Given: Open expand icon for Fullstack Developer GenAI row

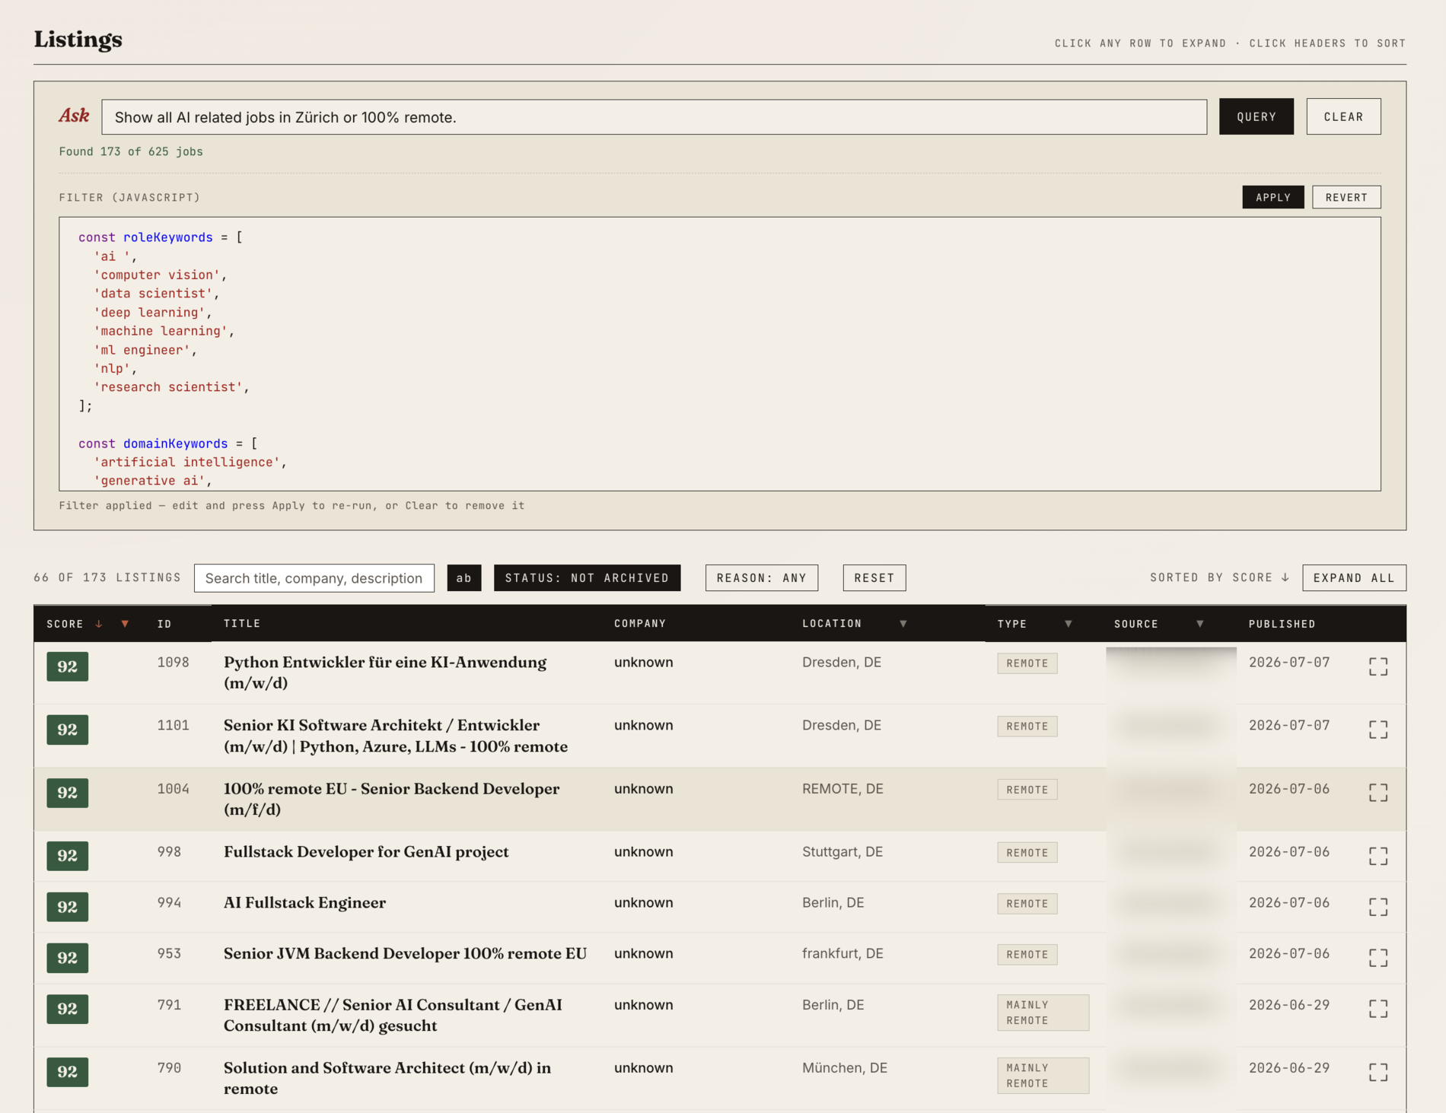Looking at the screenshot, I should [x=1378, y=856].
